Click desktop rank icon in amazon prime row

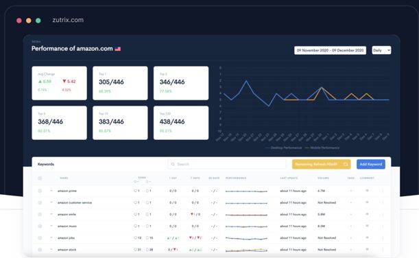pyautogui.click(x=135, y=191)
